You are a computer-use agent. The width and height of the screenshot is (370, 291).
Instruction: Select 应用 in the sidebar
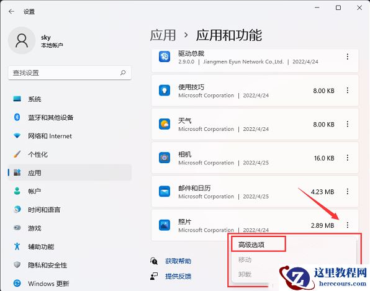(70, 172)
